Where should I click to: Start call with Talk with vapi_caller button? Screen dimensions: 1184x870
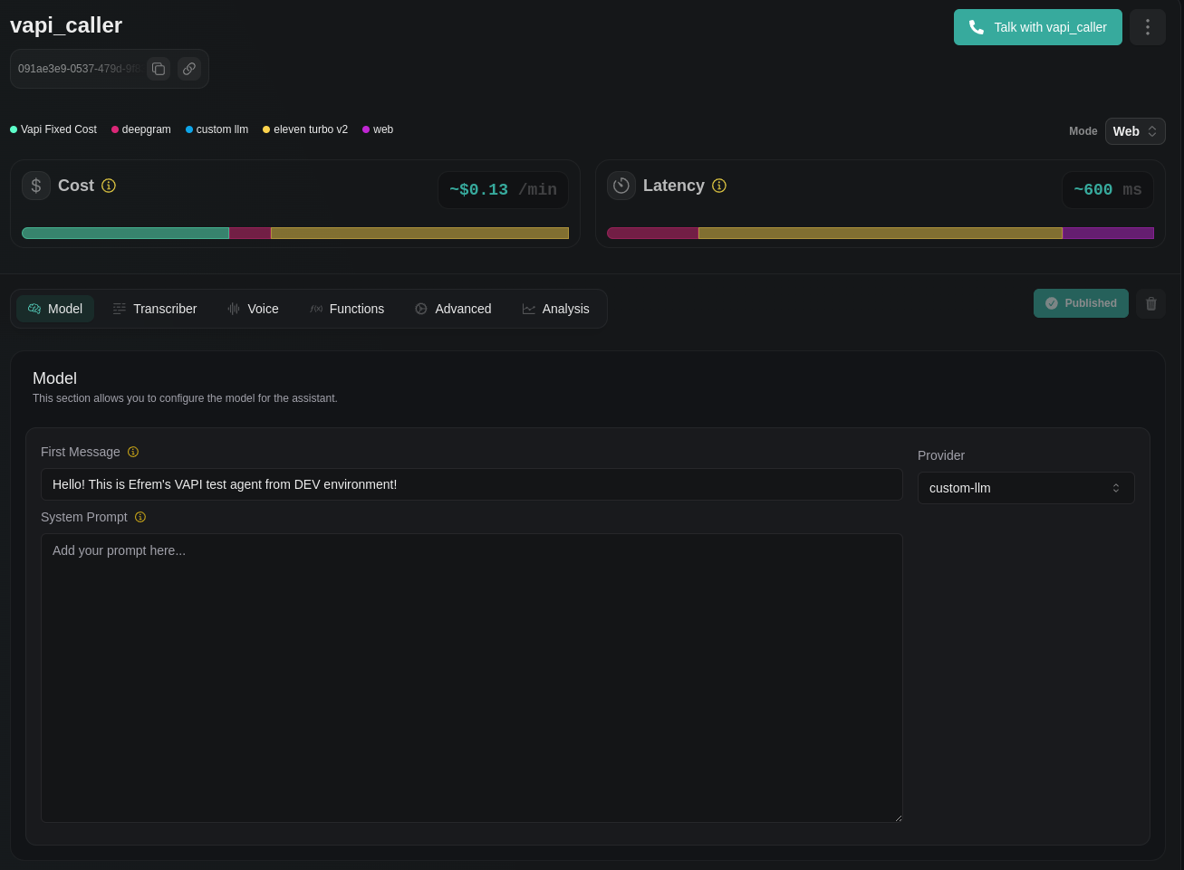click(x=1038, y=27)
